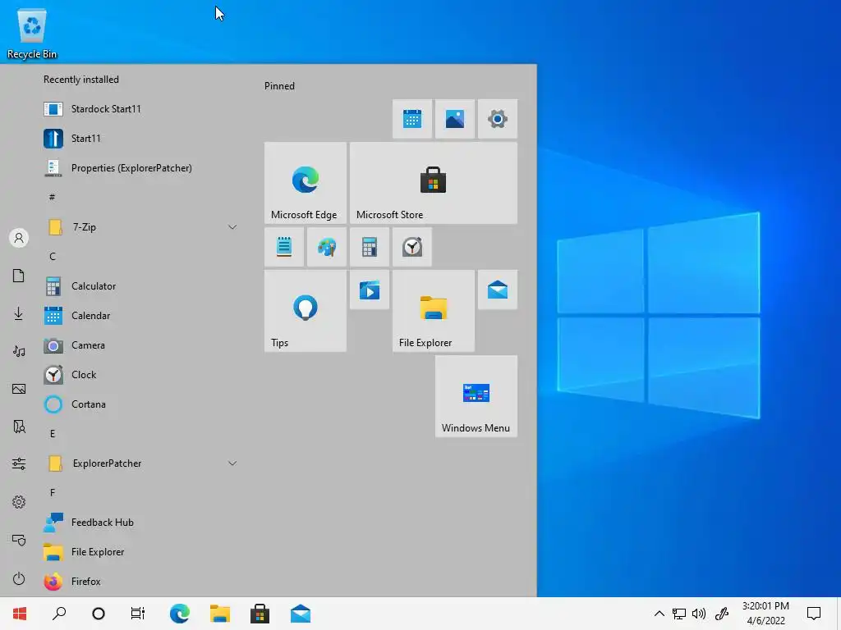Image resolution: width=841 pixels, height=630 pixels.
Task: Select the Recycle Bin desktop icon
Action: point(32,33)
